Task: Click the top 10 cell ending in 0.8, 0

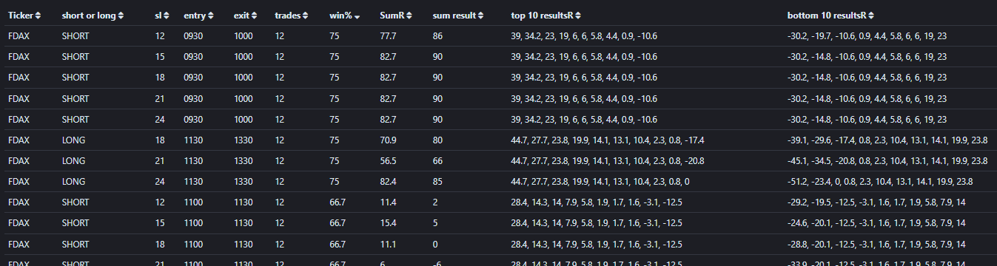Action: (600, 181)
